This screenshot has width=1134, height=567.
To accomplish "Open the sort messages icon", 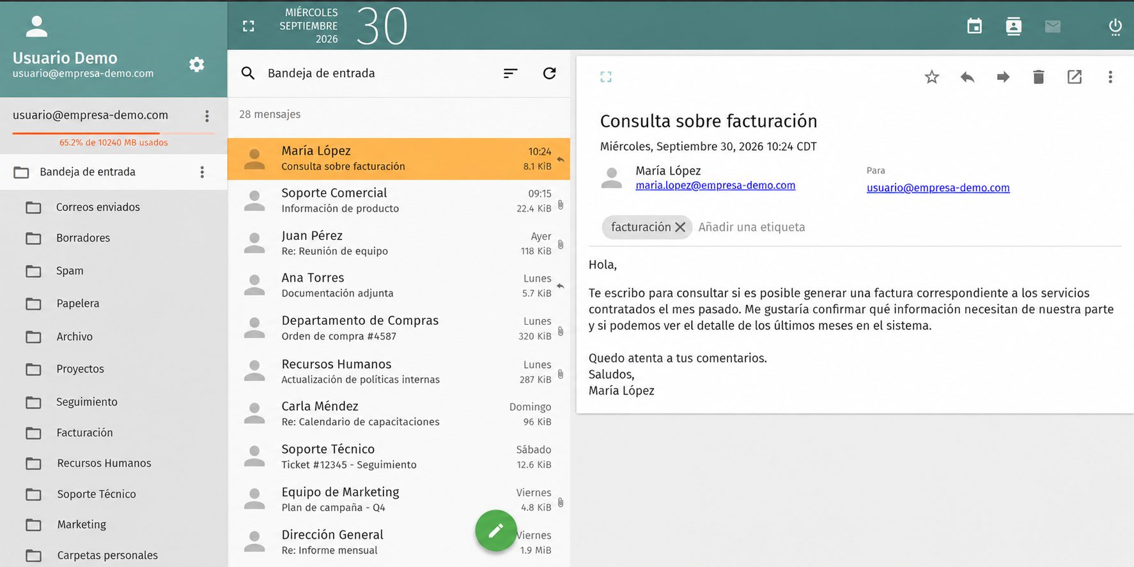I will [510, 73].
